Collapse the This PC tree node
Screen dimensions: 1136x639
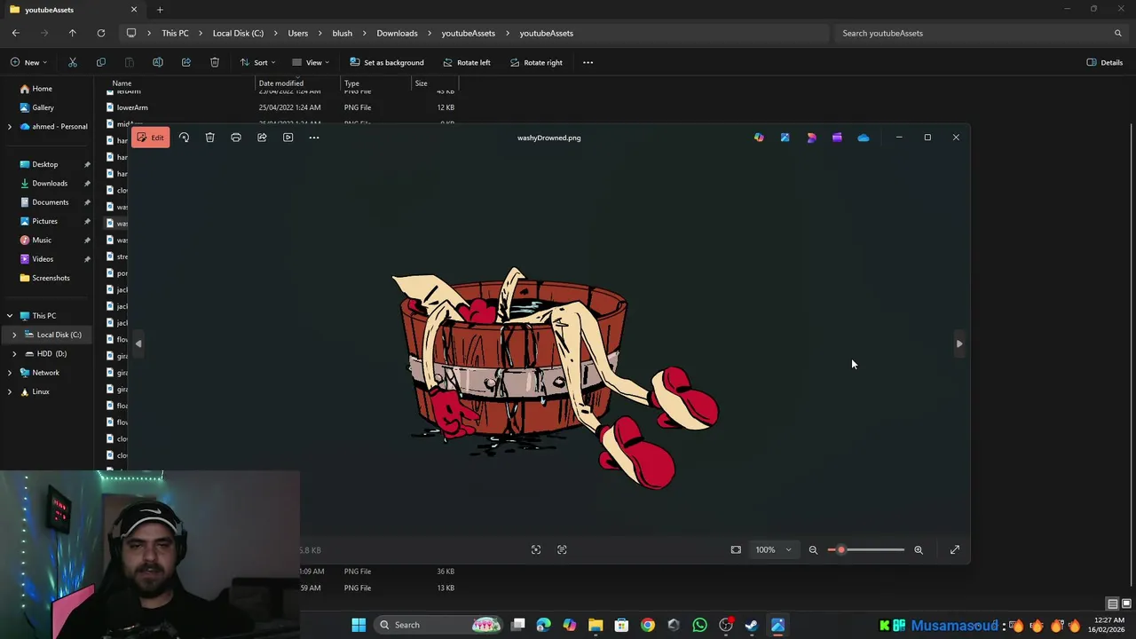coord(10,316)
